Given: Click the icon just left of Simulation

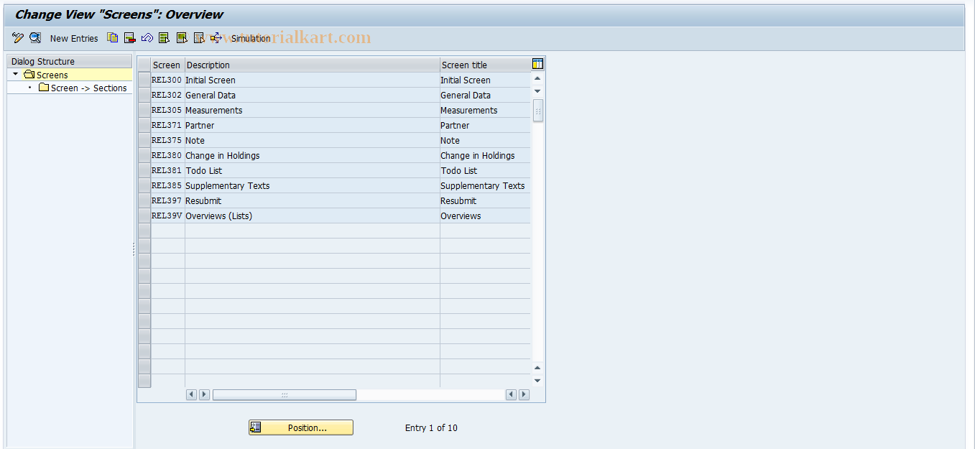Looking at the screenshot, I should coord(216,38).
